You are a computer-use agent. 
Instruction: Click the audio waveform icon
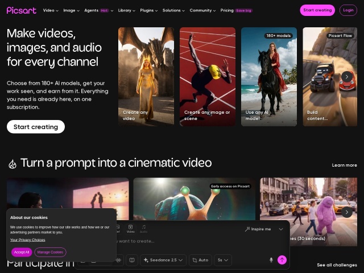(118, 260)
